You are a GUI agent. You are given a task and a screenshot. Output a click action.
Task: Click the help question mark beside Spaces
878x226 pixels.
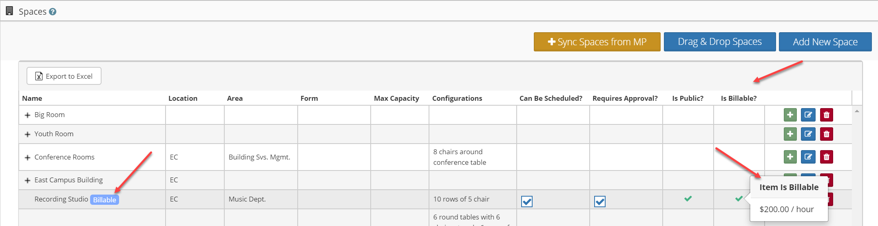53,12
